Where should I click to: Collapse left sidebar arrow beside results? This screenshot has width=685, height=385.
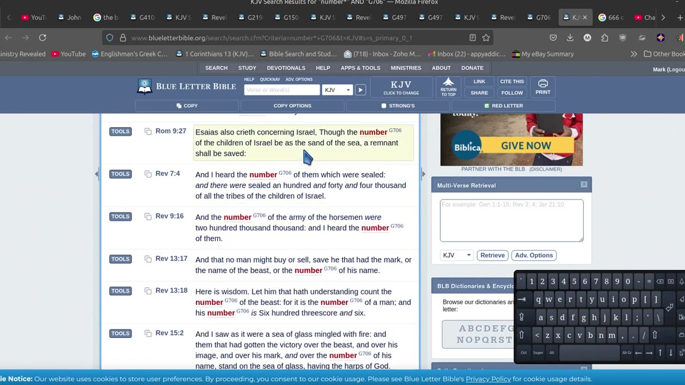(97, 174)
